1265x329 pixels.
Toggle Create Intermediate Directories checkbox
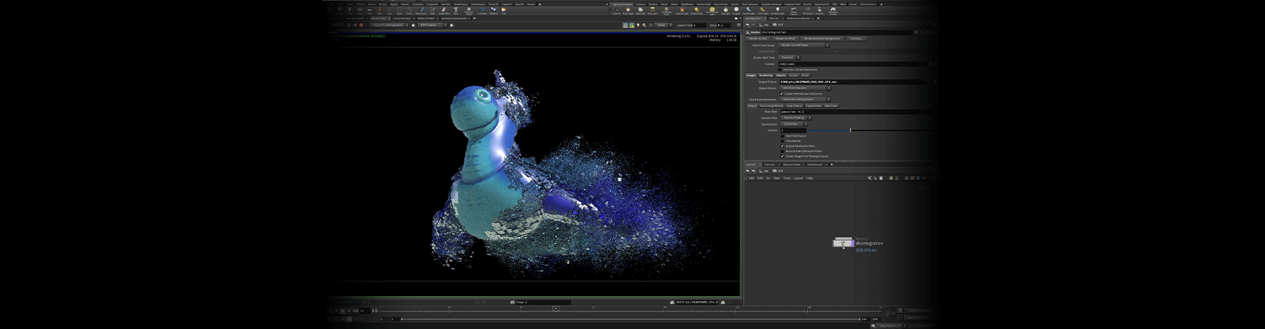coord(781,94)
